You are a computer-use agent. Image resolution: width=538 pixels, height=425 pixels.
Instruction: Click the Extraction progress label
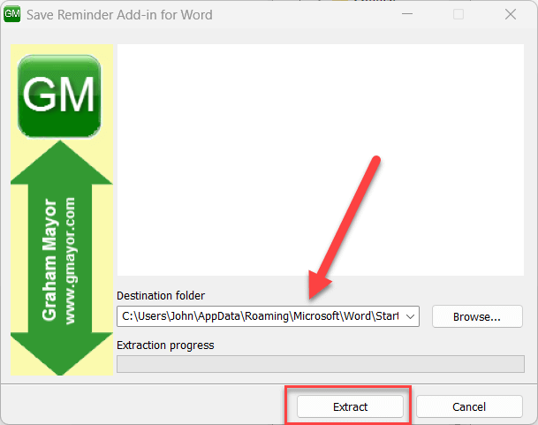165,345
